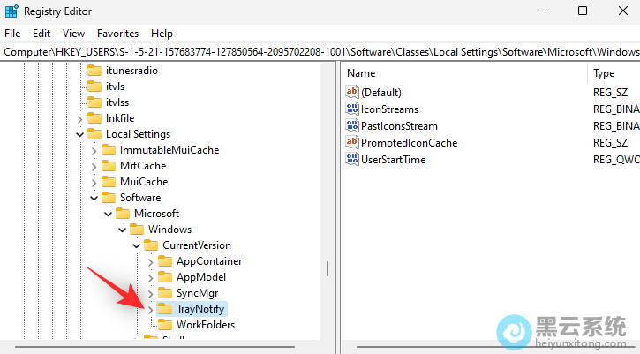Click the UserStartTime value icon

pyautogui.click(x=353, y=159)
